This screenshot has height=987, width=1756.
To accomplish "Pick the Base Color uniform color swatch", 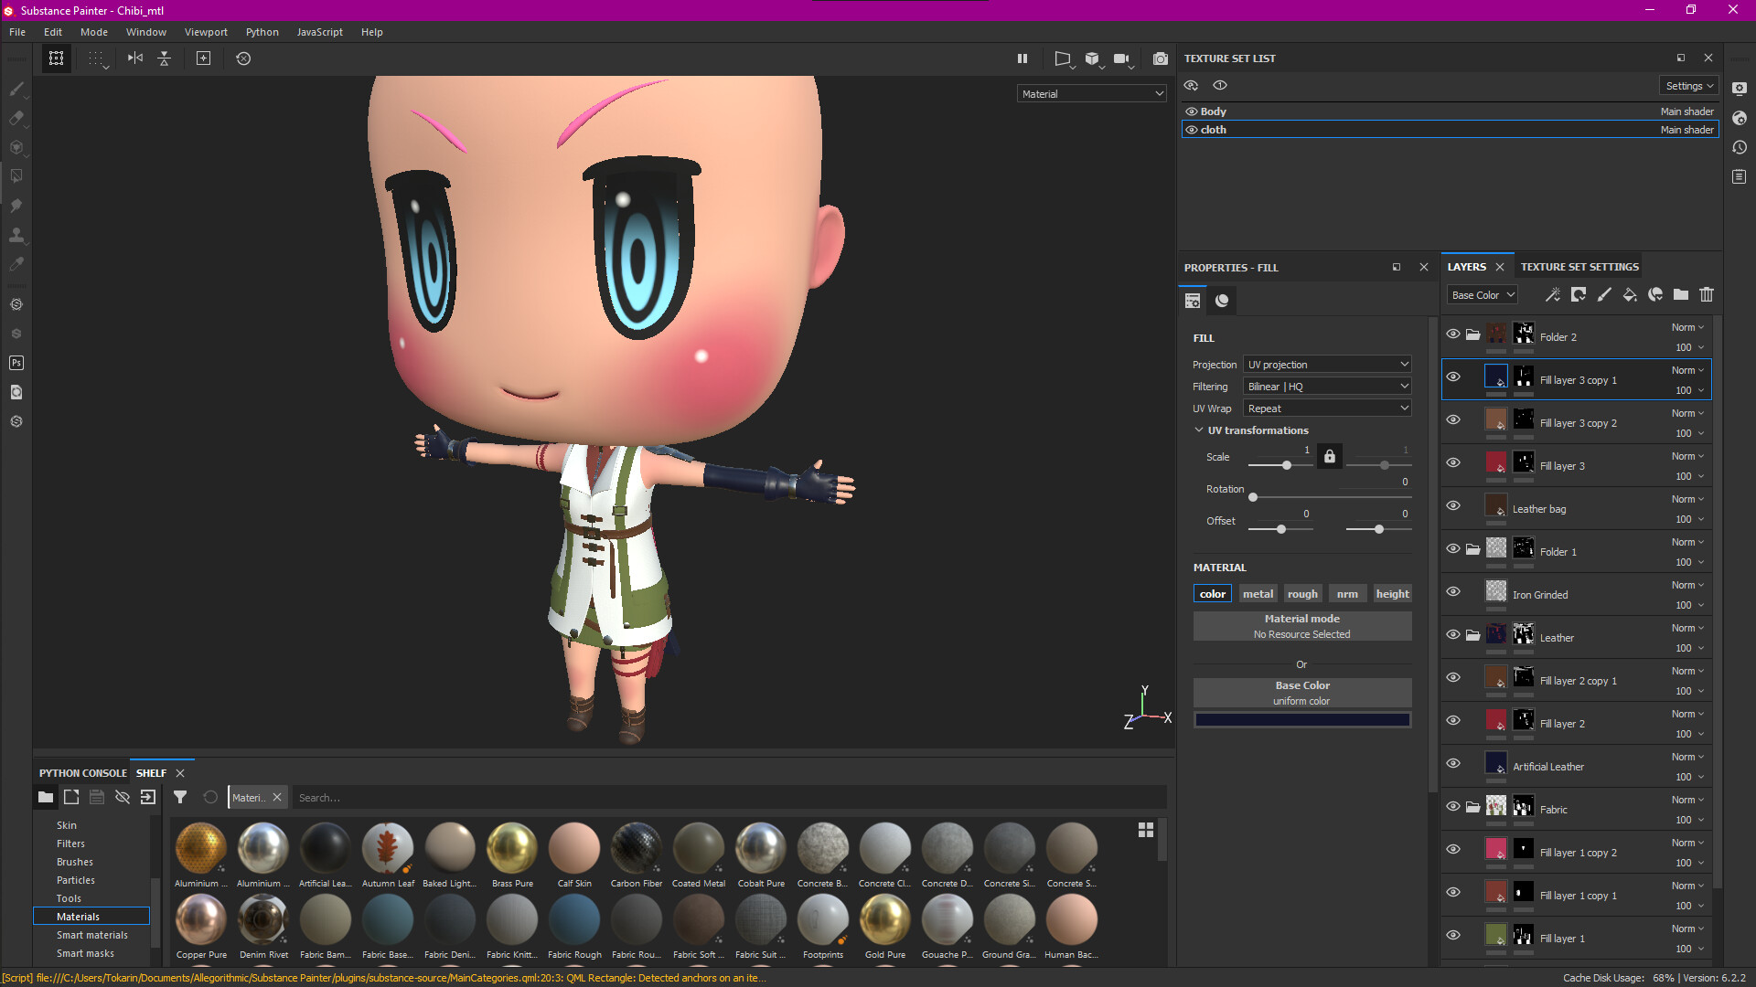I will 1302,719.
